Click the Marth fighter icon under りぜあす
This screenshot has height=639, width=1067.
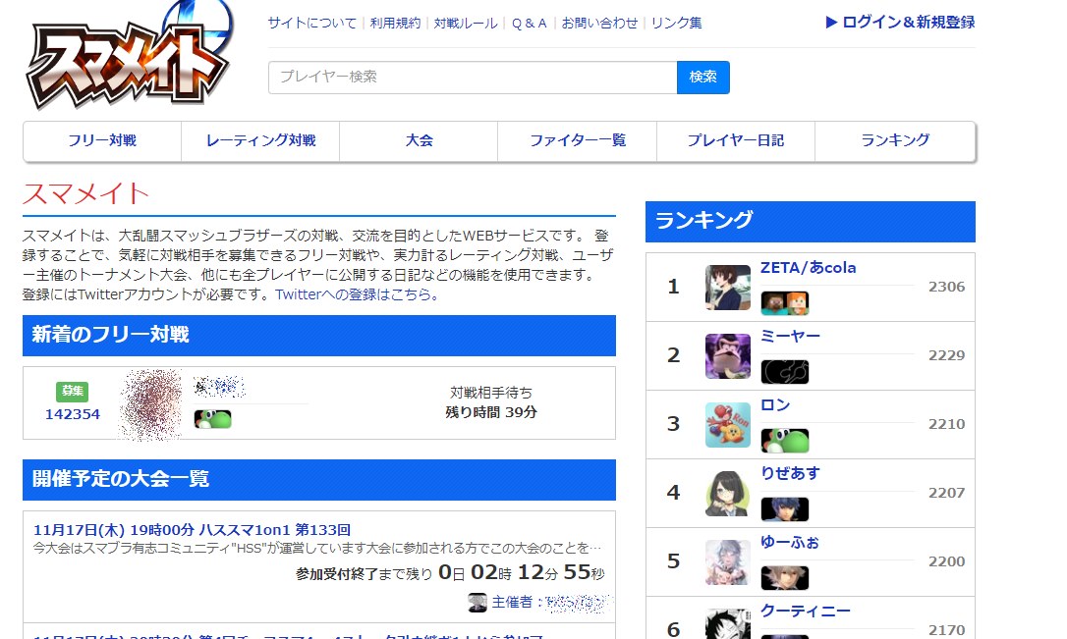(785, 509)
